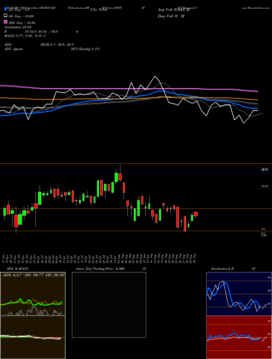Click the white 50 Day legend swatch

(x=5, y=16)
